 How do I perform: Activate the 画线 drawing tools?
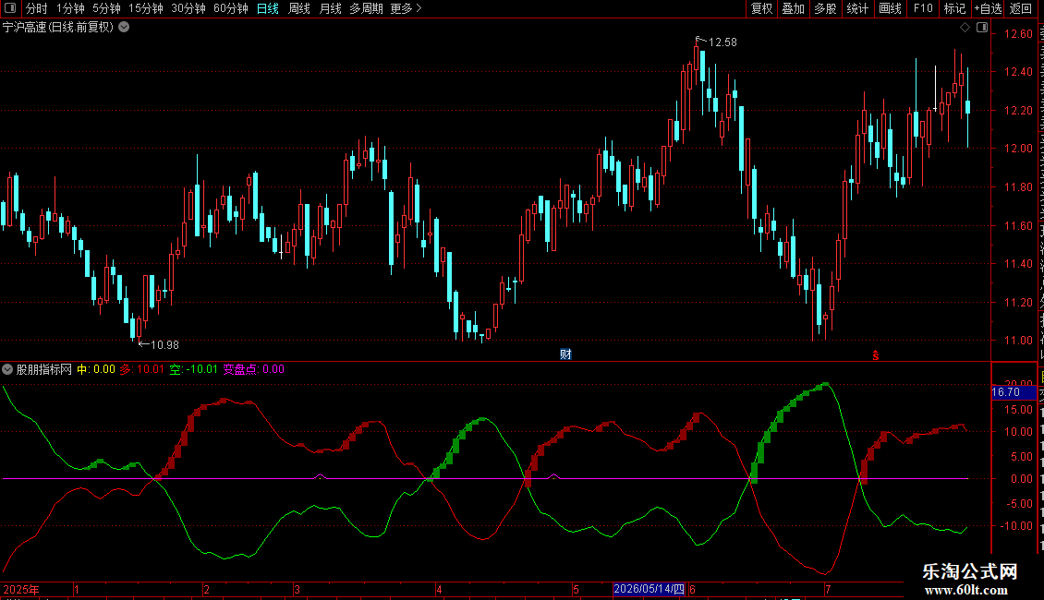(x=891, y=8)
